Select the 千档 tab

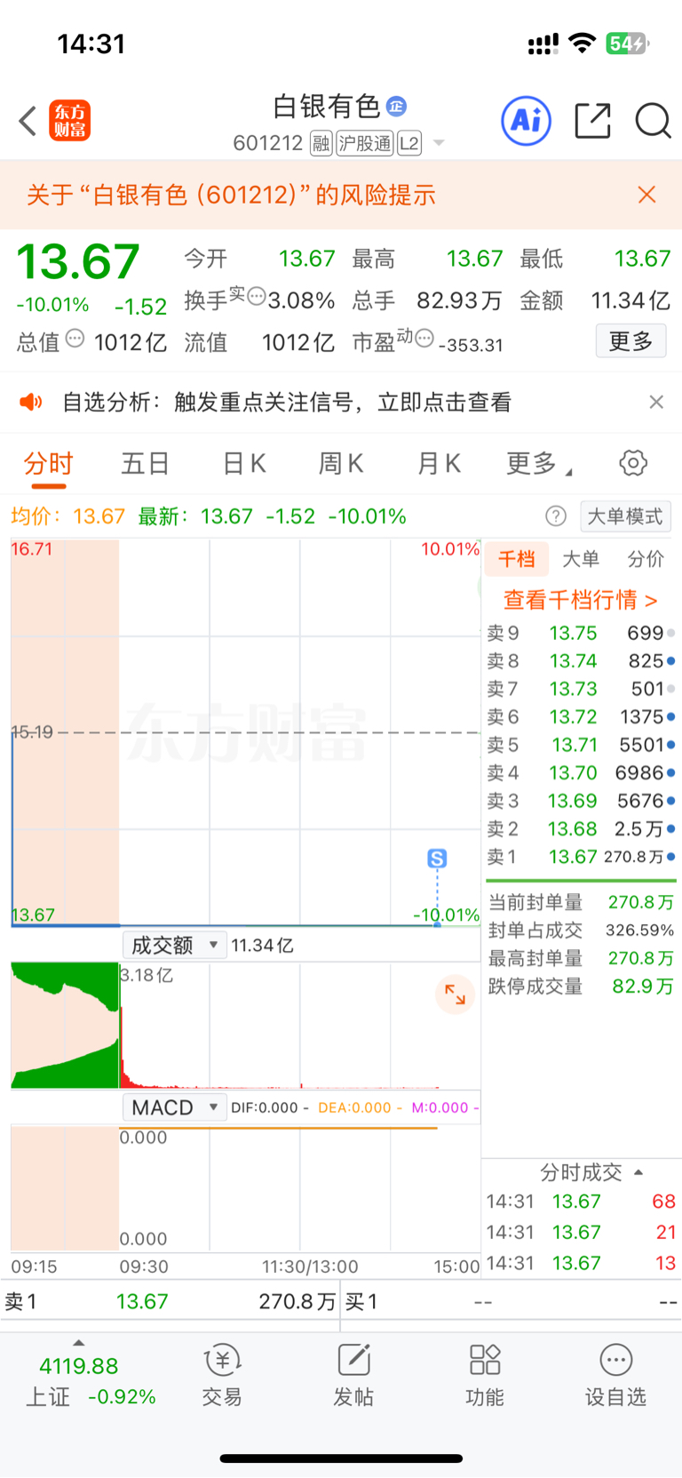pos(517,559)
